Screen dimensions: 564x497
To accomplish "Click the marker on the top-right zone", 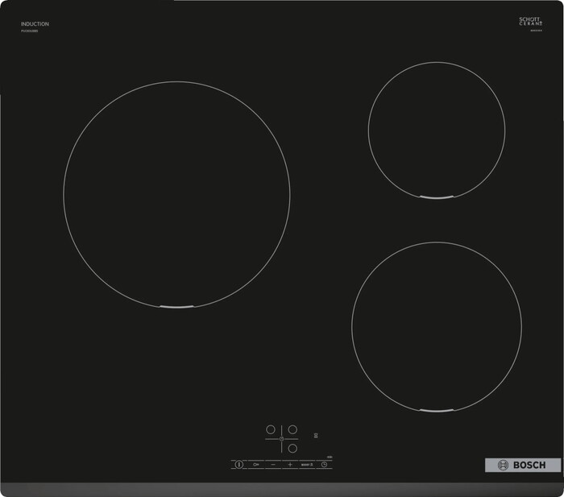I will click(x=436, y=197).
